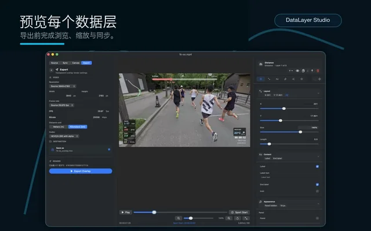Open the Frame rate dropdown
Screen dimensions: 371x231
(x=62, y=105)
